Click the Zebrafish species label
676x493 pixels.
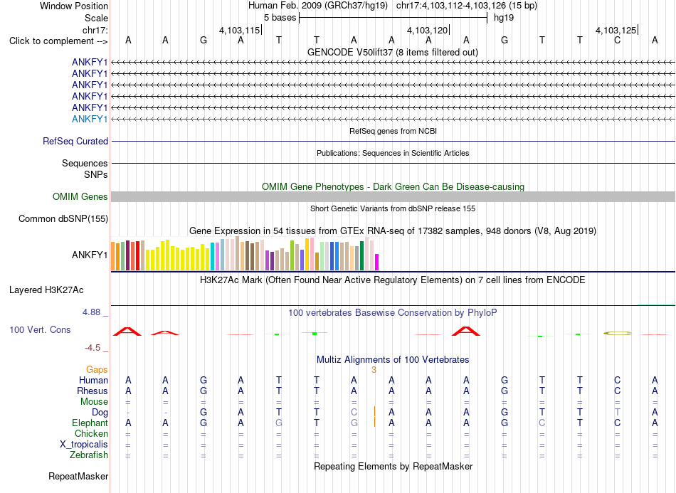click(89, 455)
